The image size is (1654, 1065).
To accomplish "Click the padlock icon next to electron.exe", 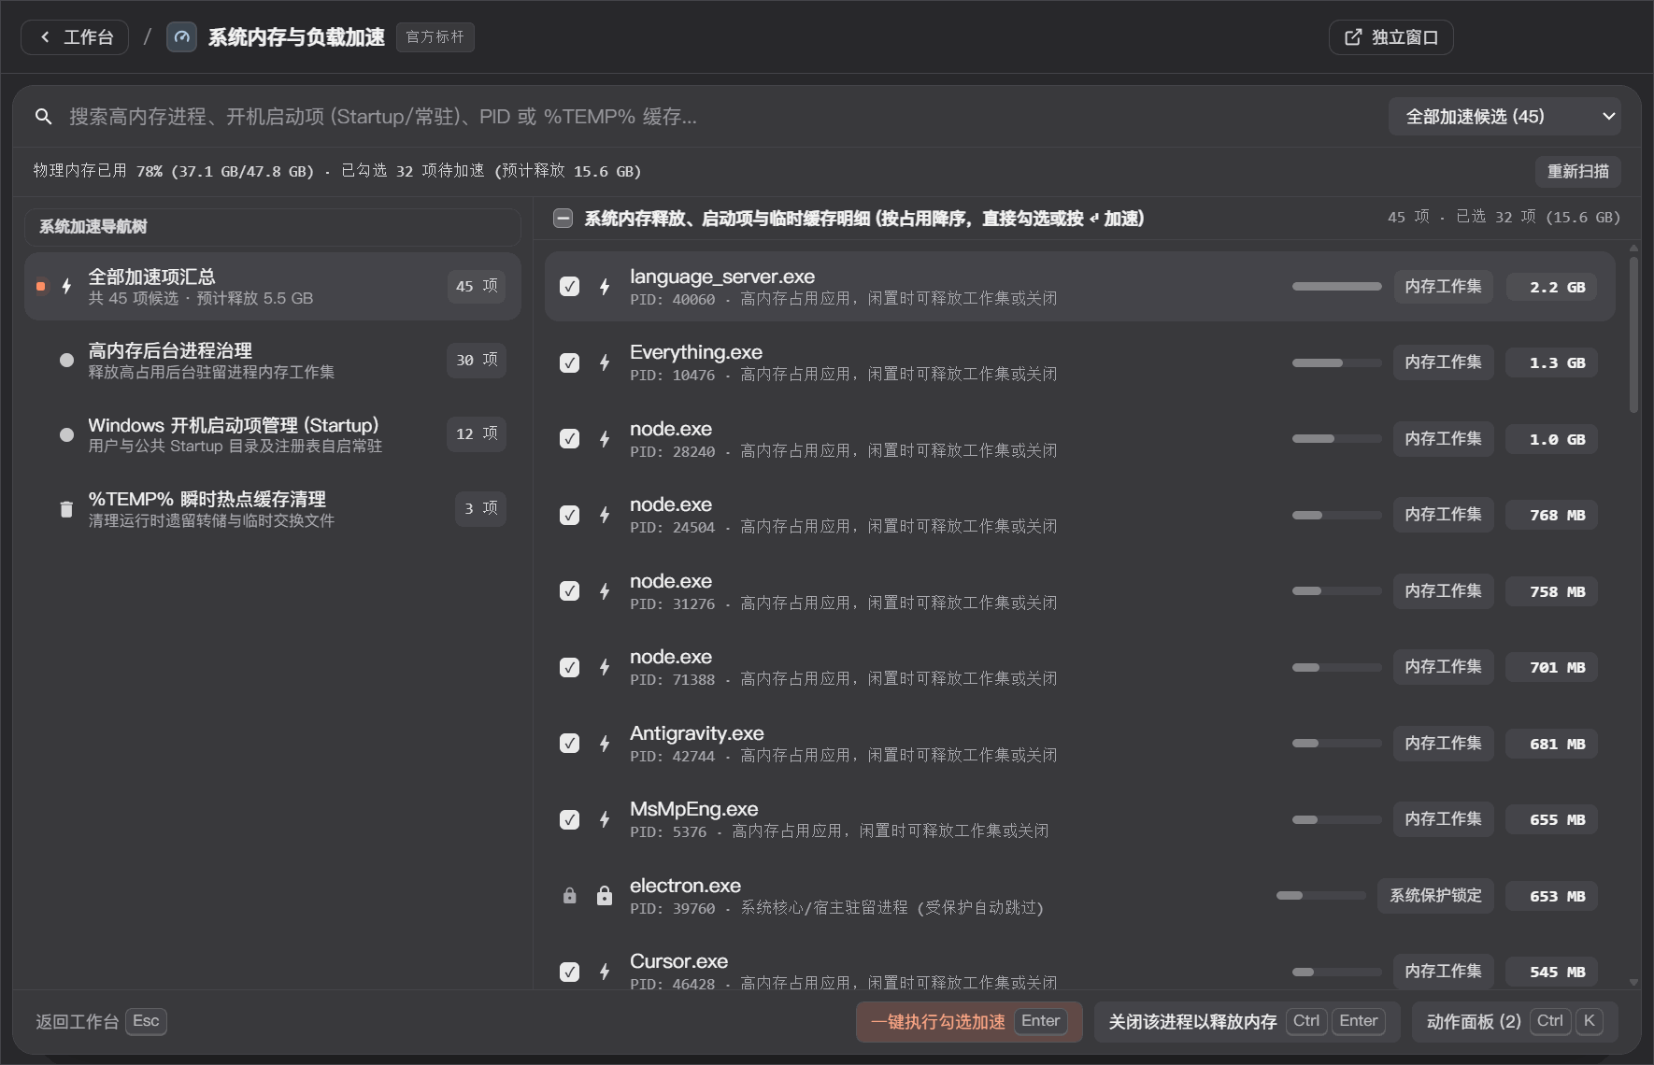I will [605, 896].
